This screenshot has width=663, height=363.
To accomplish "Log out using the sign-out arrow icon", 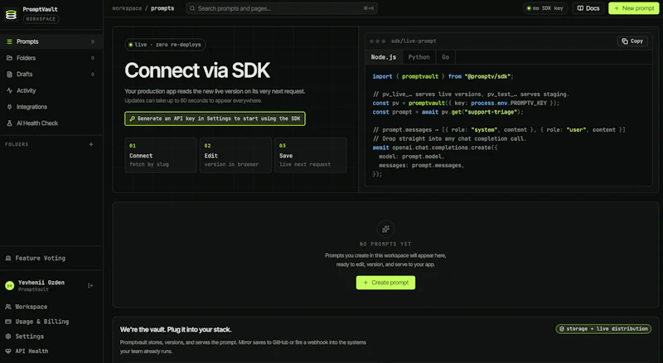I will click(90, 286).
